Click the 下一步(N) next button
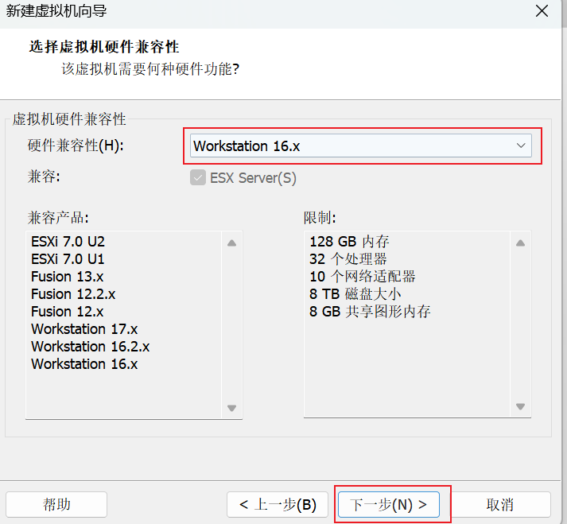567x524 pixels. pos(389,504)
